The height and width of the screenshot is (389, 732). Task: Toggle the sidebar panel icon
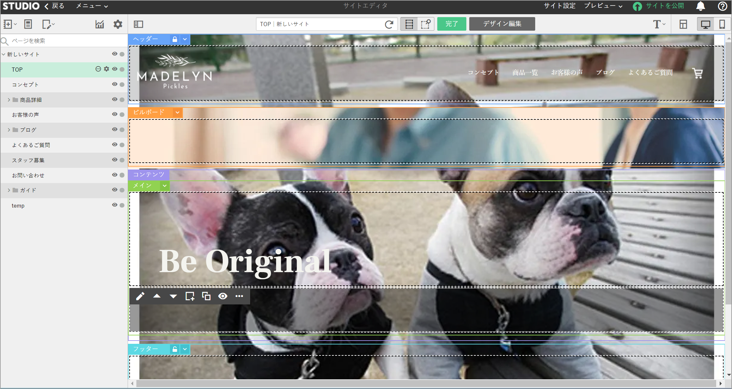138,24
